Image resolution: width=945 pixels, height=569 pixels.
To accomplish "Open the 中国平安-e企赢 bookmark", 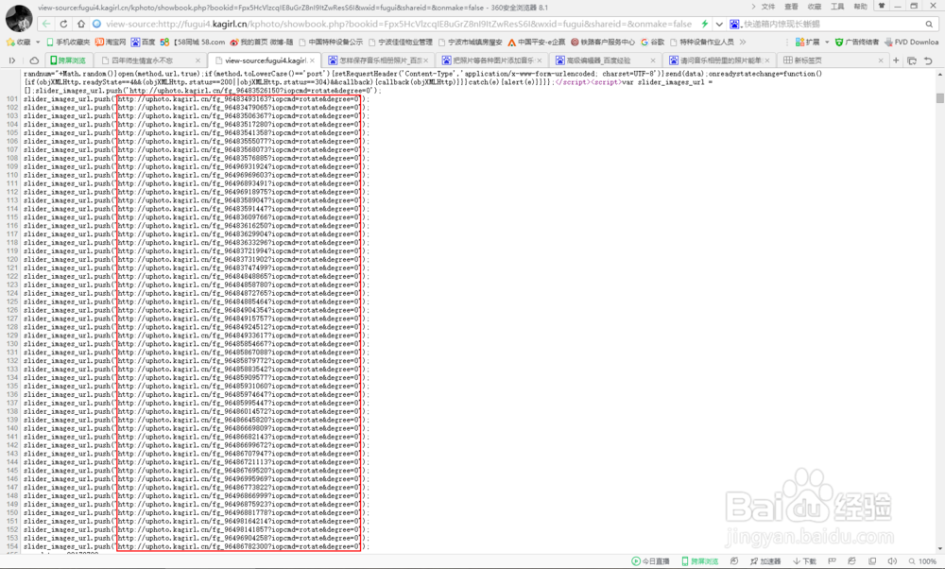I will pyautogui.click(x=537, y=43).
